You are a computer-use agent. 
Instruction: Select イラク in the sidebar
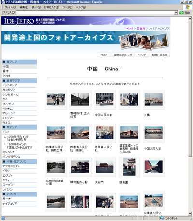pyautogui.click(x=19, y=171)
